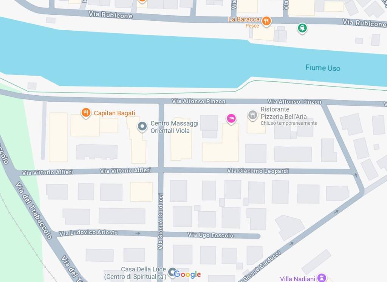The image size is (387, 282).
Task: Click the Fiume Uso river label
Action: tap(323, 68)
